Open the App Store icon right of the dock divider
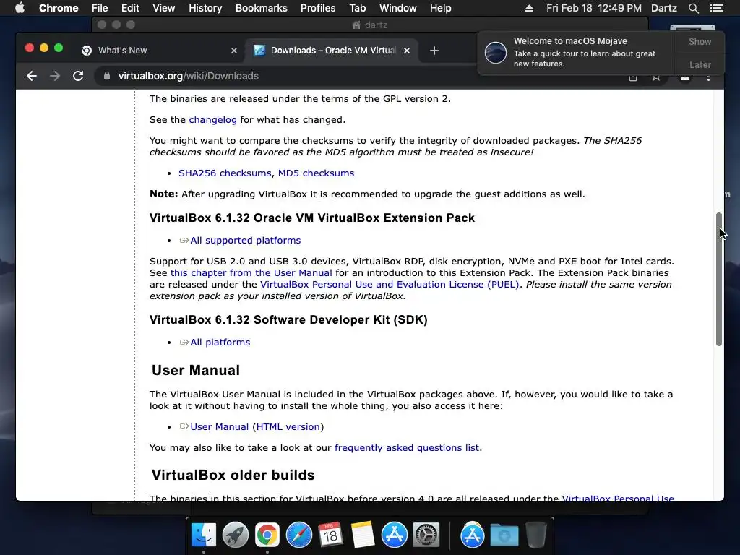 (x=473, y=535)
